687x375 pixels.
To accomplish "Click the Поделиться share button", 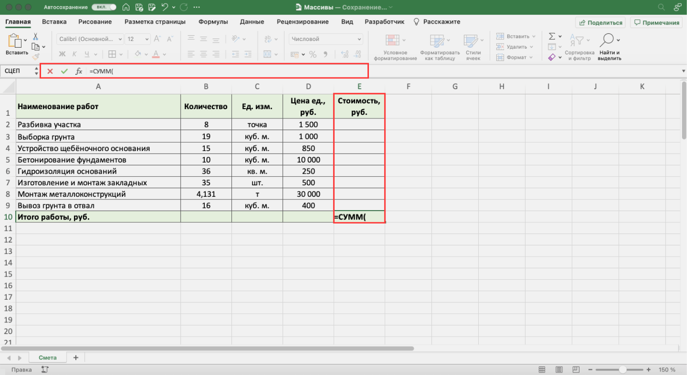I will pyautogui.click(x=600, y=23).
